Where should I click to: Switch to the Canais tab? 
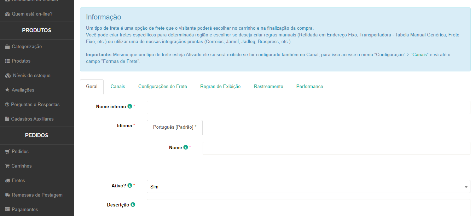[118, 87]
